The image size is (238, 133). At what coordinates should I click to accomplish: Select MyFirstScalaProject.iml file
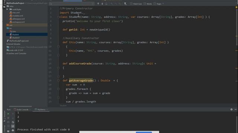coord(19,41)
